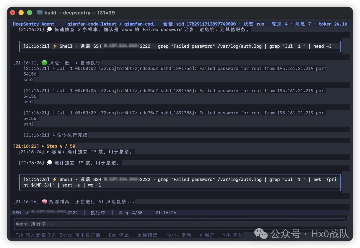
Task: Click the Step 4/50 status bar entry
Action: tap(131, 213)
